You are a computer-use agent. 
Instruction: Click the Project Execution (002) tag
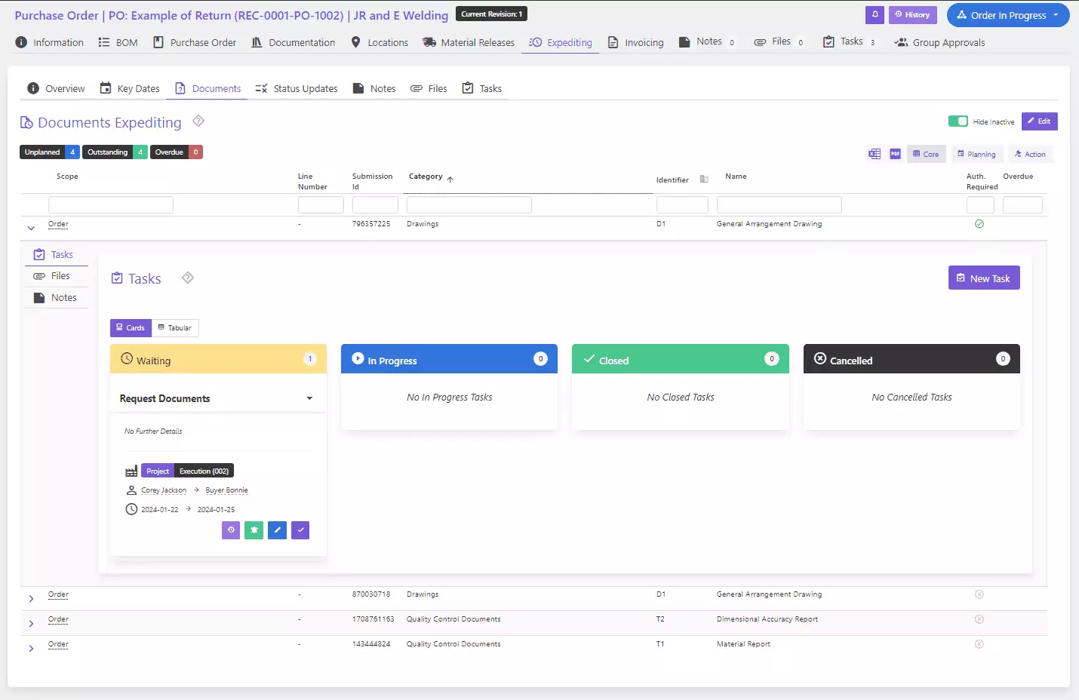pyautogui.click(x=187, y=471)
